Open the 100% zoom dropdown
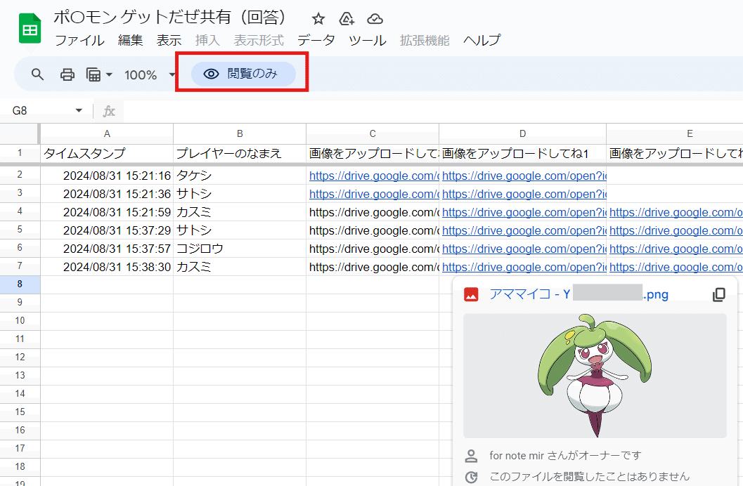The image size is (743, 486). [x=149, y=74]
